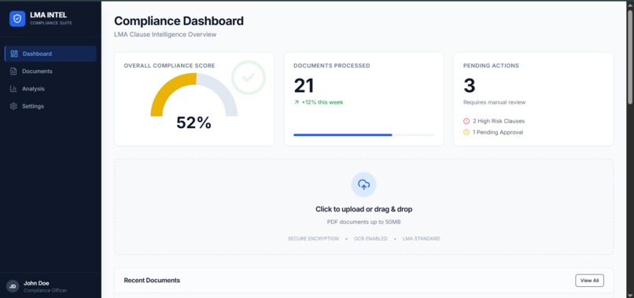Click 'SECURE ENCRYPTION' label
The height and width of the screenshot is (298, 634).
[313, 238]
